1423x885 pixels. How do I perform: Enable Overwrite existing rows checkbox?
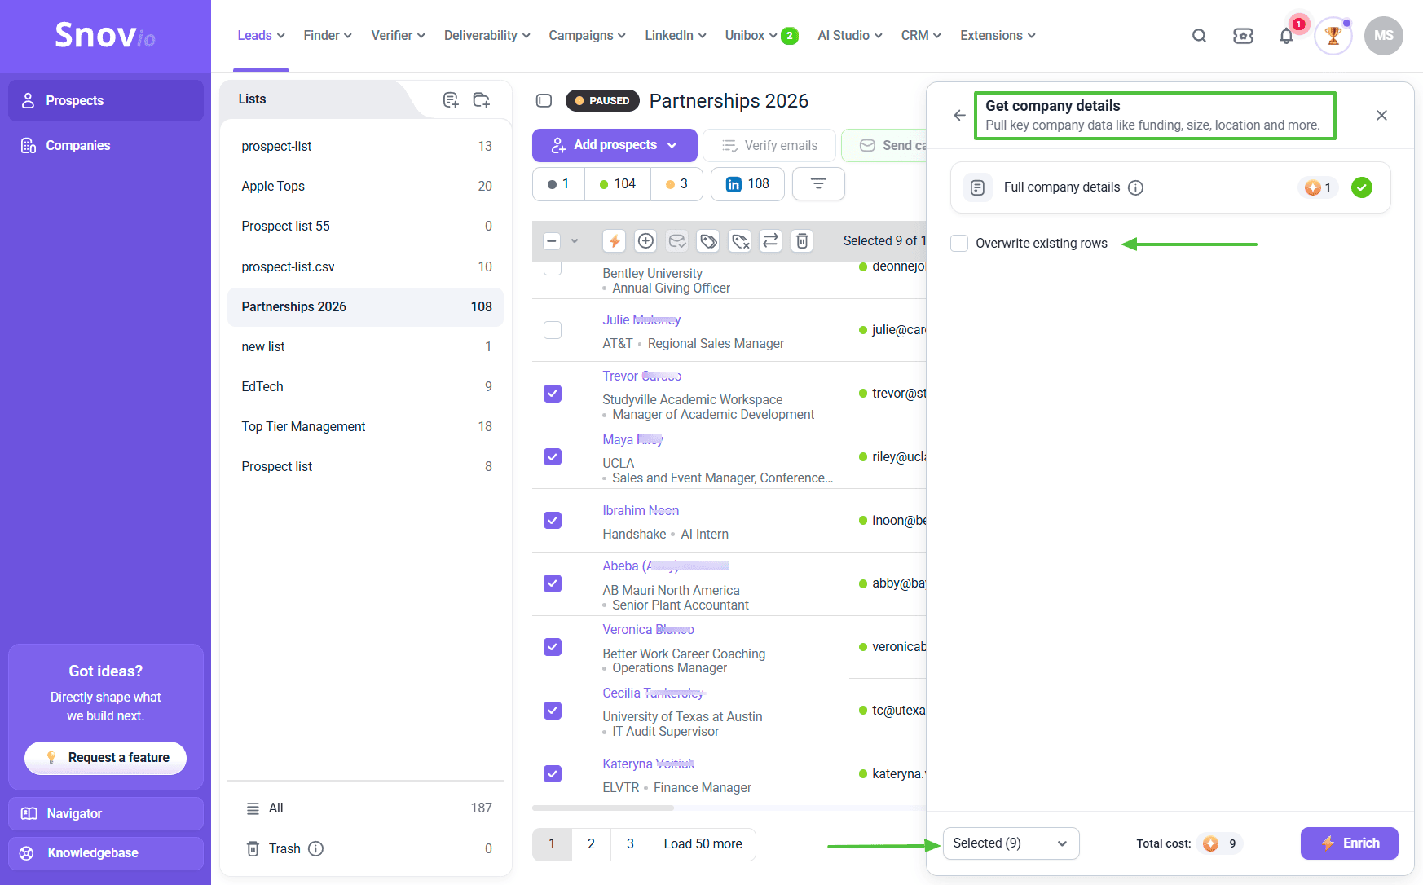pyautogui.click(x=959, y=243)
